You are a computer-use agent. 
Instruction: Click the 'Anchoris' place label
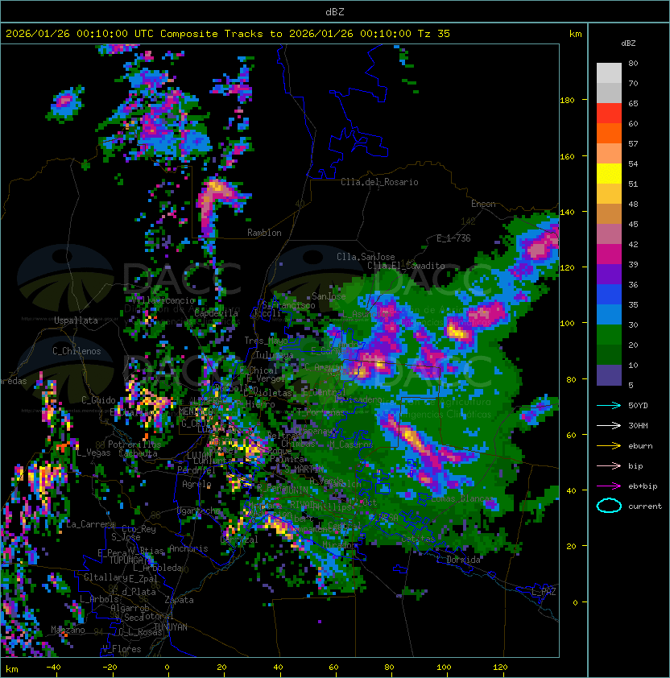pos(188,548)
